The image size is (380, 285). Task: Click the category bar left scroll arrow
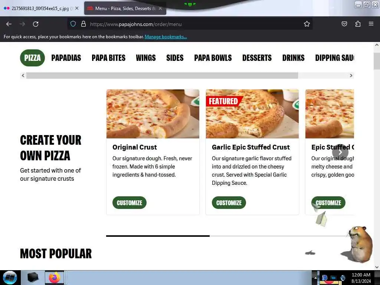pos(23,75)
